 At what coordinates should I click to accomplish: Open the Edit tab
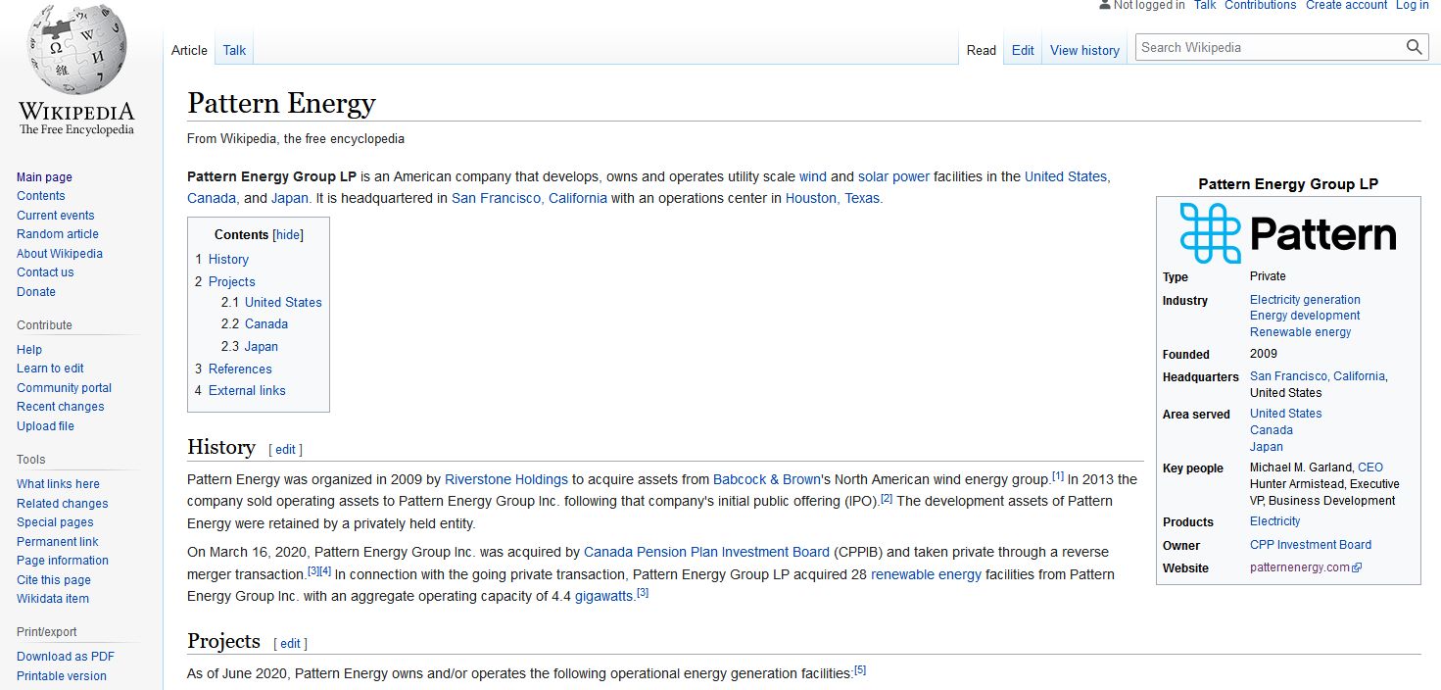1023,50
